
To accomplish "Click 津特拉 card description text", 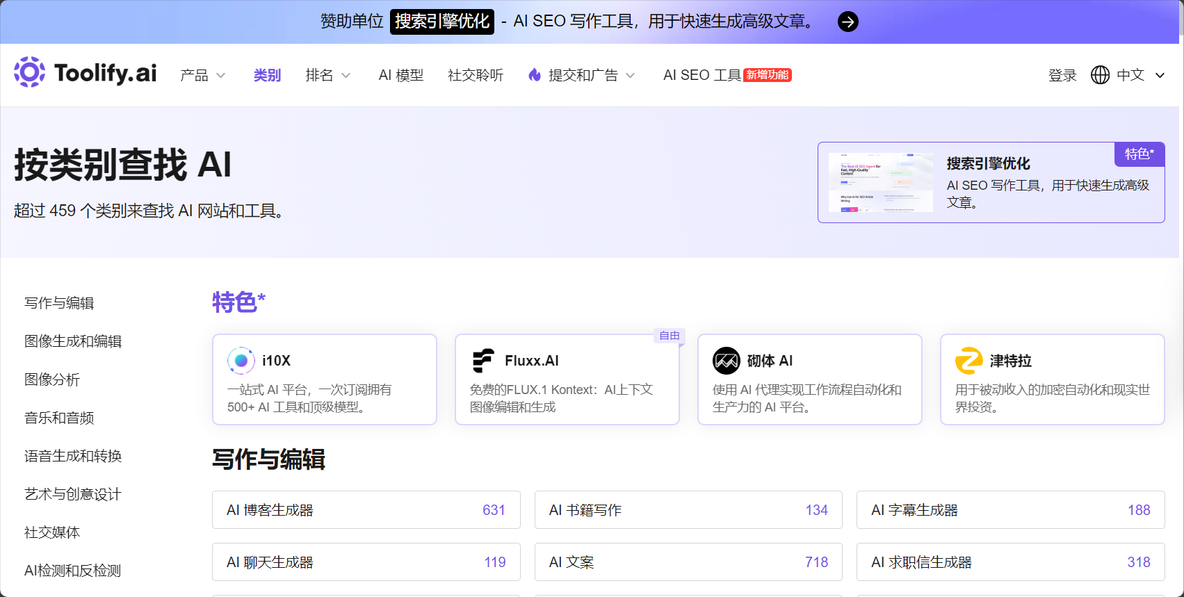I will (x=1053, y=398).
